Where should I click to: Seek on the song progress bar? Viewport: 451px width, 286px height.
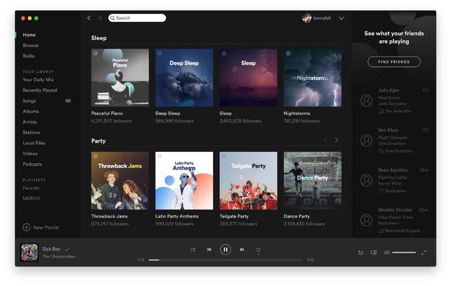click(225, 260)
